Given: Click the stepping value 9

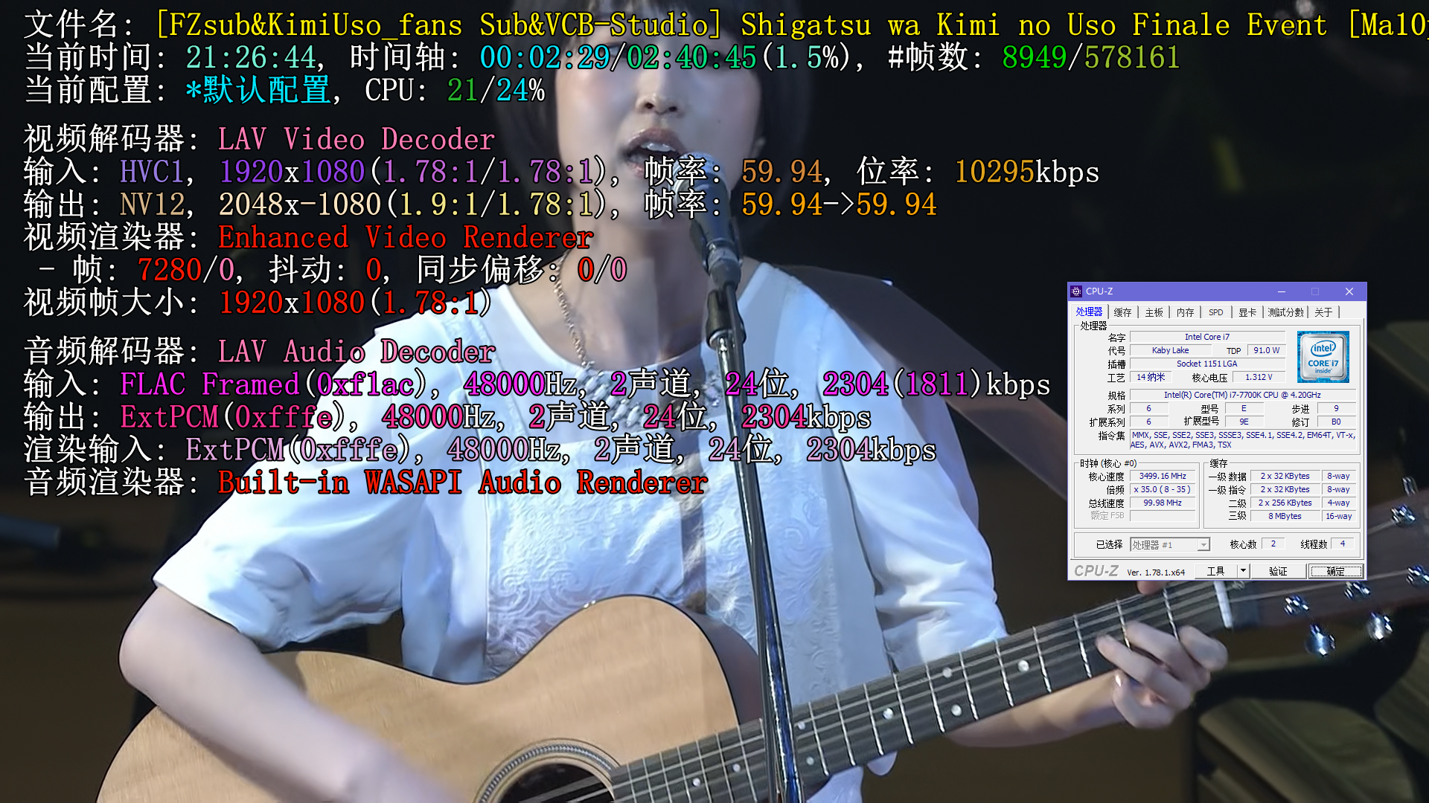Looking at the screenshot, I should [1336, 408].
